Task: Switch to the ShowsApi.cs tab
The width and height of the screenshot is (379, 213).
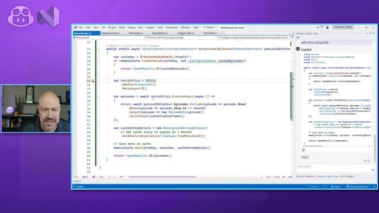Action: (x=136, y=33)
